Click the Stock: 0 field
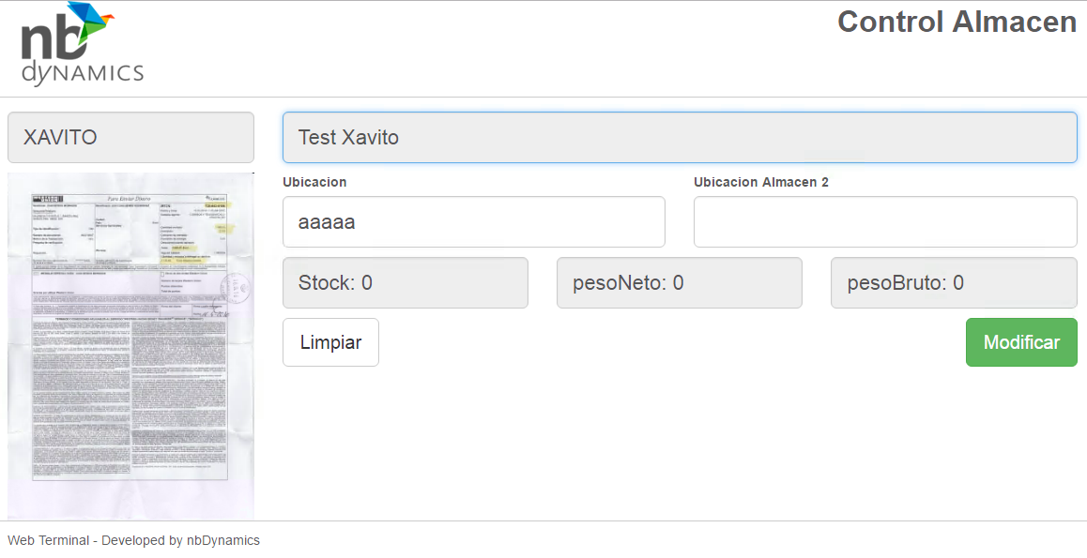 405,283
